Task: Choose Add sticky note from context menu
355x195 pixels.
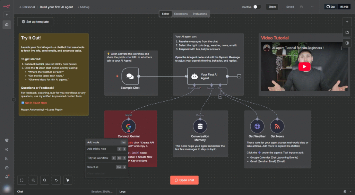Action: click(x=97, y=149)
